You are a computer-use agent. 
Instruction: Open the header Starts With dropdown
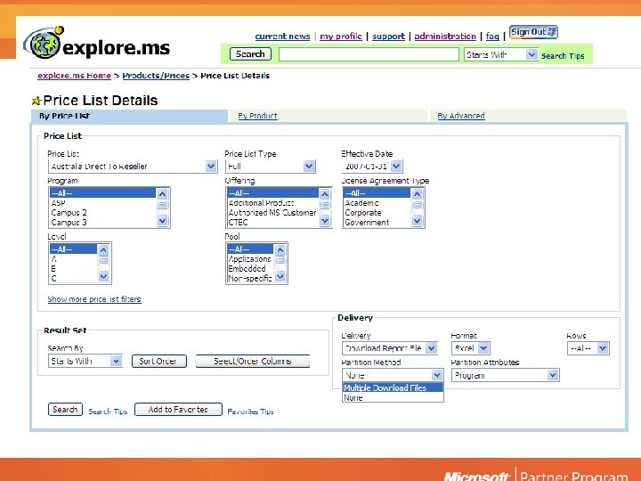tap(500, 54)
